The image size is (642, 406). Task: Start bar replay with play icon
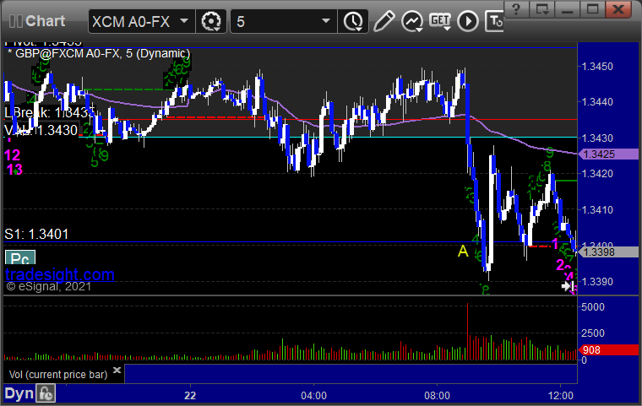(x=468, y=21)
